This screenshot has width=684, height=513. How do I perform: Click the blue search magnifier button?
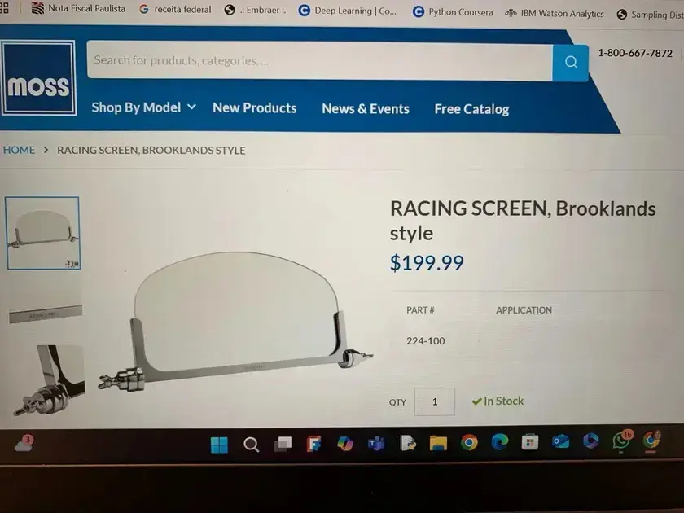point(570,63)
